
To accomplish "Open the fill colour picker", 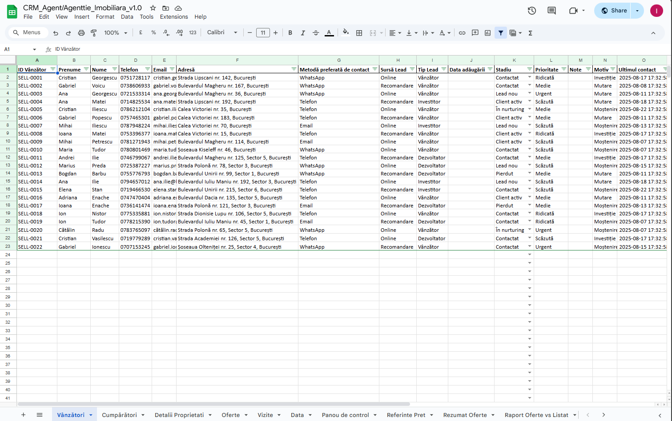I will point(346,32).
